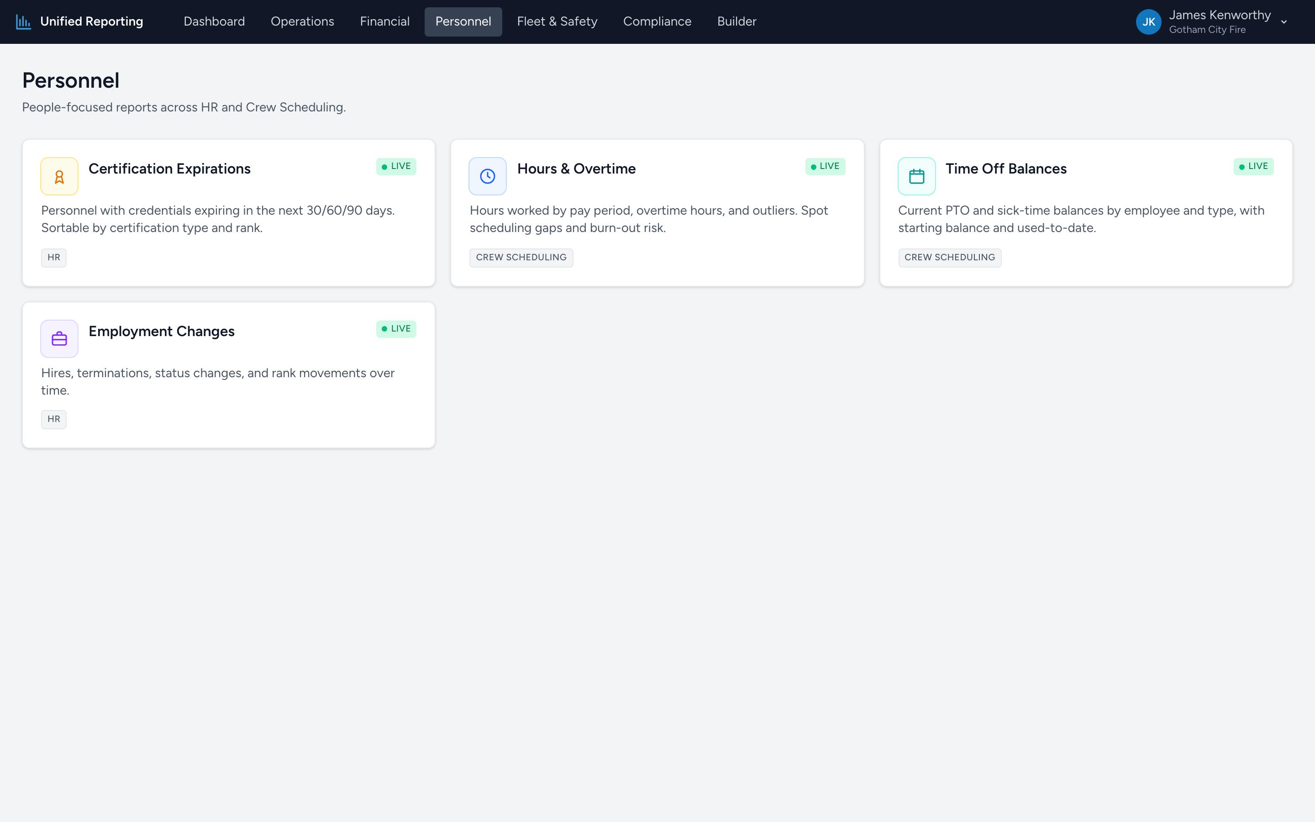Expand the user account dropdown chevron
This screenshot has height=822, width=1315.
tap(1284, 22)
